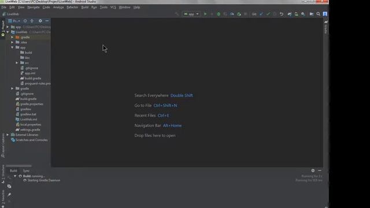This screenshot has width=370, height=208.
Task: Expand the .idea folder
Action: (x=12, y=42)
